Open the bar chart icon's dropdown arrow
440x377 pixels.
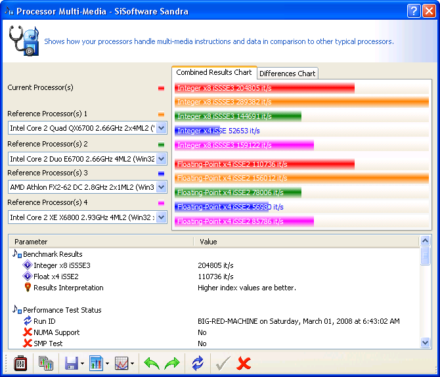click(107, 364)
